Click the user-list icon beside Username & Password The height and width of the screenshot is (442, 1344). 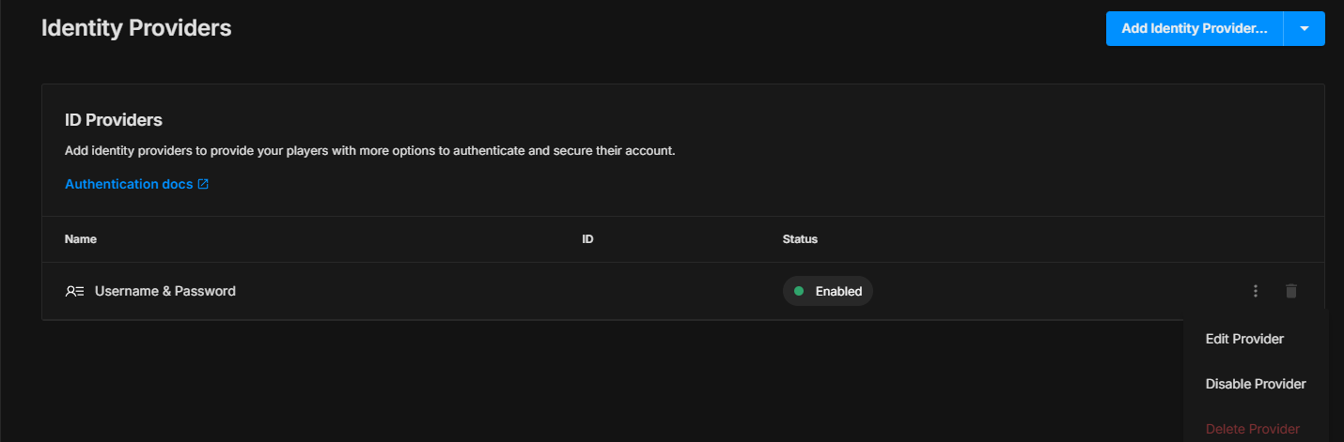75,291
